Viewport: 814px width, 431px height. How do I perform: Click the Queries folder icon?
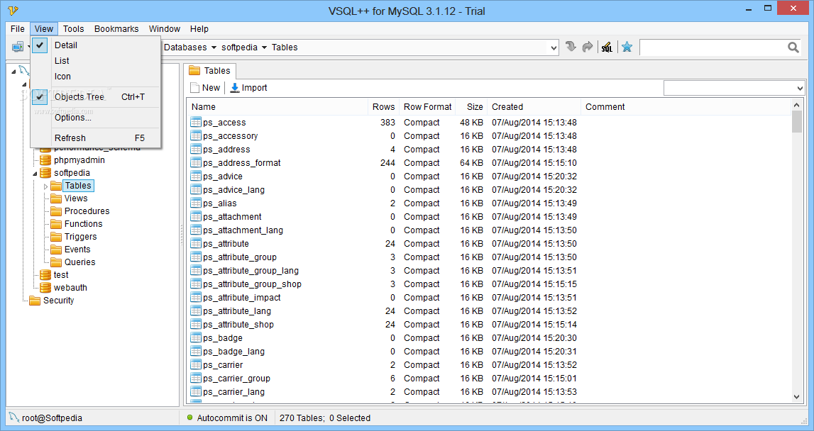point(56,262)
